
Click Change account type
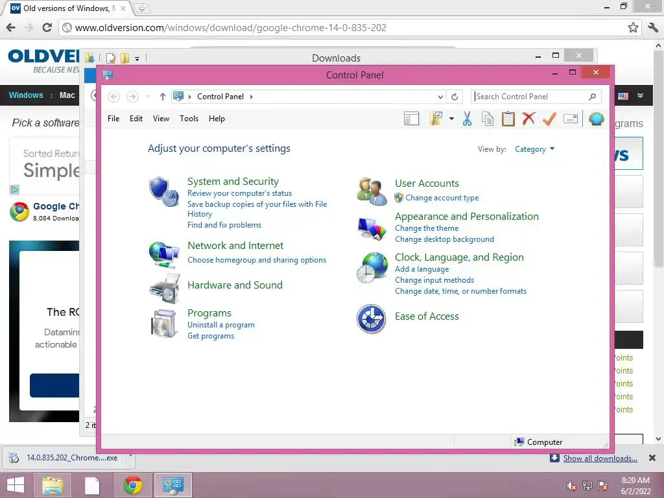tap(442, 198)
